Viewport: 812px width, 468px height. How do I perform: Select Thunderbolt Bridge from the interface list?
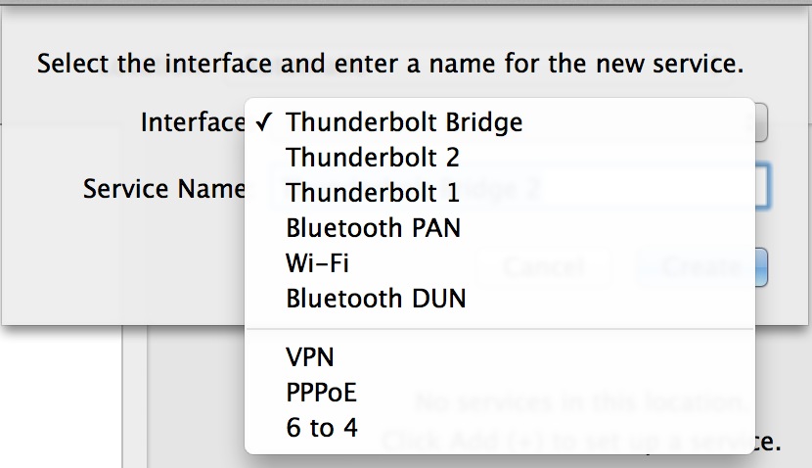404,122
